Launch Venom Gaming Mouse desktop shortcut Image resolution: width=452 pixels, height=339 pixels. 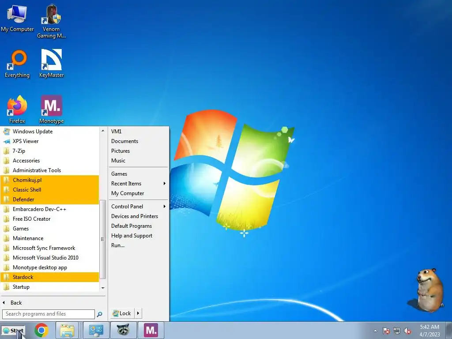(51, 21)
